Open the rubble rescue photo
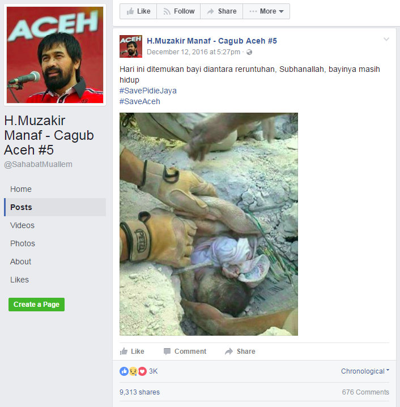This screenshot has width=400, height=407. (208, 224)
